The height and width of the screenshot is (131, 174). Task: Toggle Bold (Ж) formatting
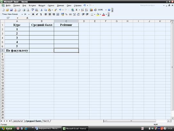point(33,14)
